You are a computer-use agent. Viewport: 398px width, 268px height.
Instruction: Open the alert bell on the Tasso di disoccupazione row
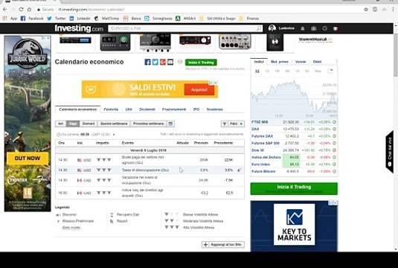point(239,170)
